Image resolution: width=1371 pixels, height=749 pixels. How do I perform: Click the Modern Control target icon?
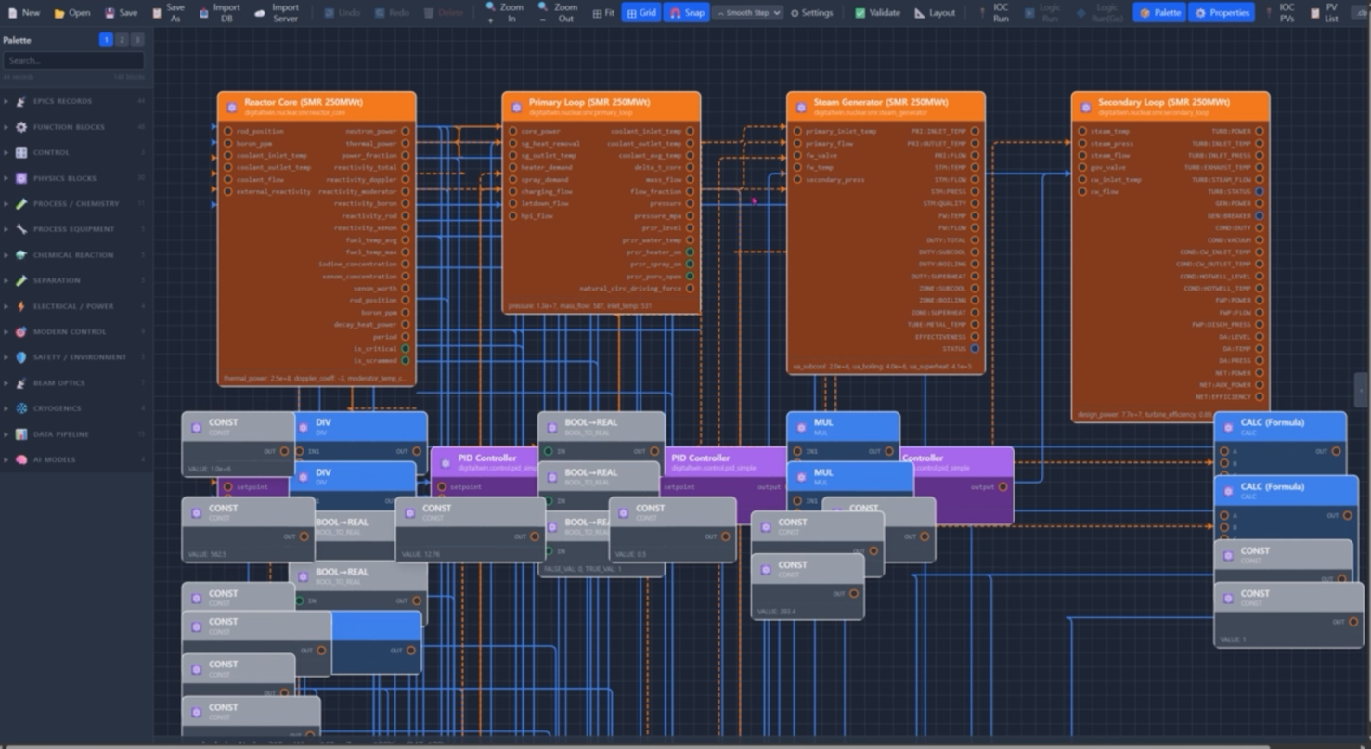pos(21,331)
